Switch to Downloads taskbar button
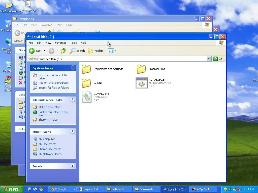This screenshot has height=193, width=258. point(146,189)
